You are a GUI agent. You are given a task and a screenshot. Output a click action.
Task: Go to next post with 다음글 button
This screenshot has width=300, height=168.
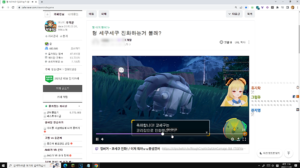coord(234,14)
